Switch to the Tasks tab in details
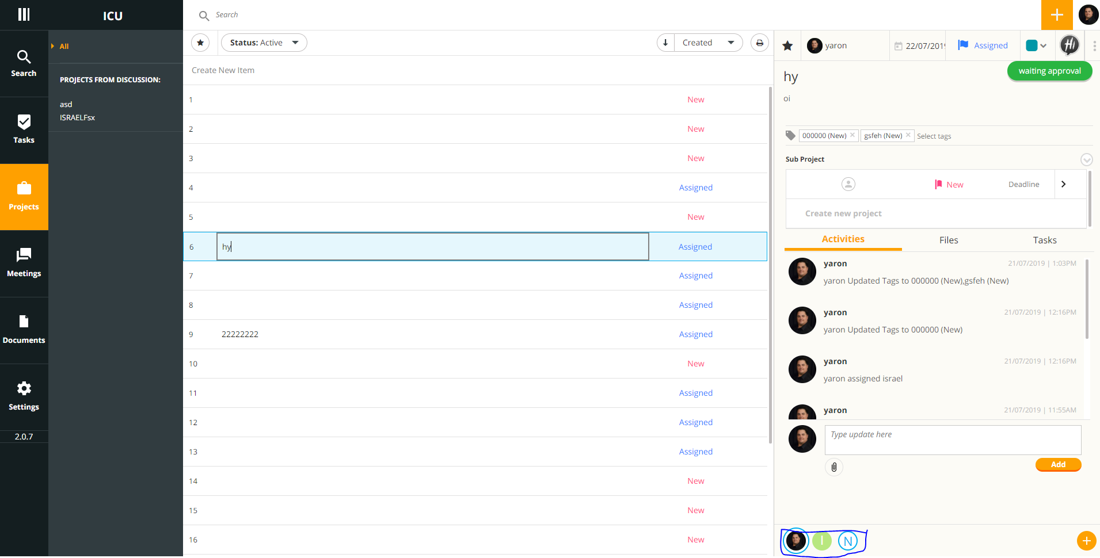The width and height of the screenshot is (1100, 558). pyautogui.click(x=1044, y=240)
